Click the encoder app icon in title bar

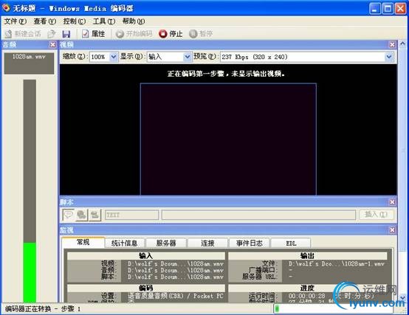[x=6, y=8]
